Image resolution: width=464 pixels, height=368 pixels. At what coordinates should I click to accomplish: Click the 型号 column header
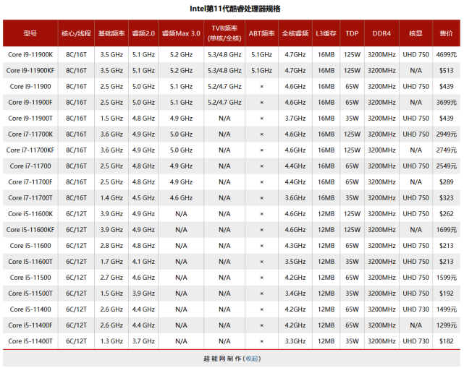pyautogui.click(x=30, y=33)
